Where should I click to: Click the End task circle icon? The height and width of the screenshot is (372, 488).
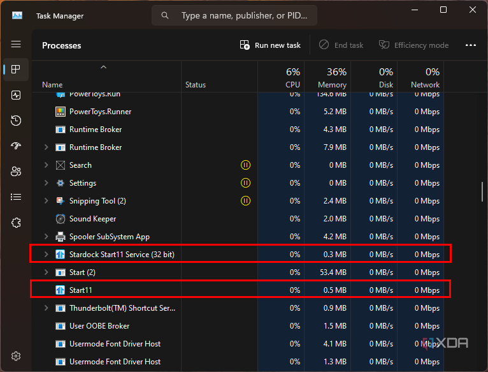pyautogui.click(x=324, y=45)
